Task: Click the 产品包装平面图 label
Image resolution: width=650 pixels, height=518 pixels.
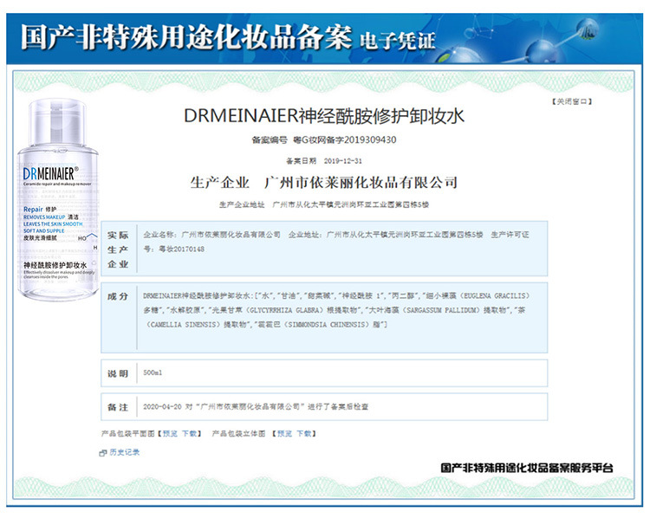Action: coord(127,433)
